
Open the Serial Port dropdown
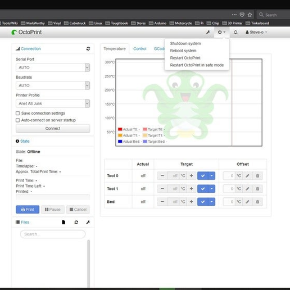(x=53, y=67)
